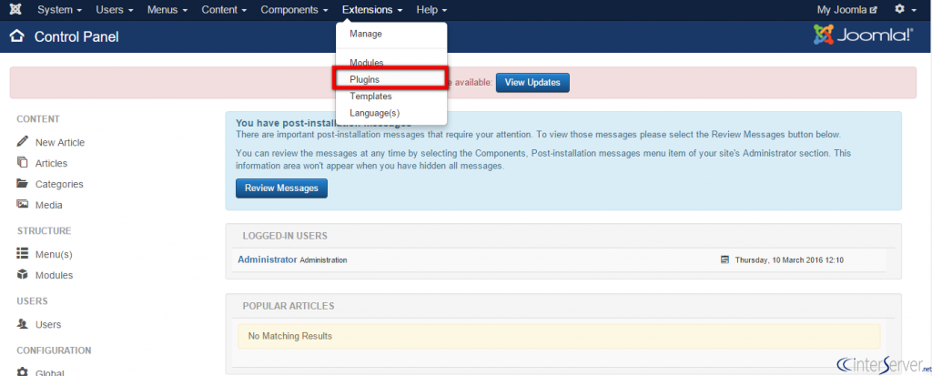Click the New Article pencil icon

(23, 142)
